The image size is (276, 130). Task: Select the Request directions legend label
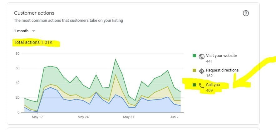pyautogui.click(x=222, y=70)
